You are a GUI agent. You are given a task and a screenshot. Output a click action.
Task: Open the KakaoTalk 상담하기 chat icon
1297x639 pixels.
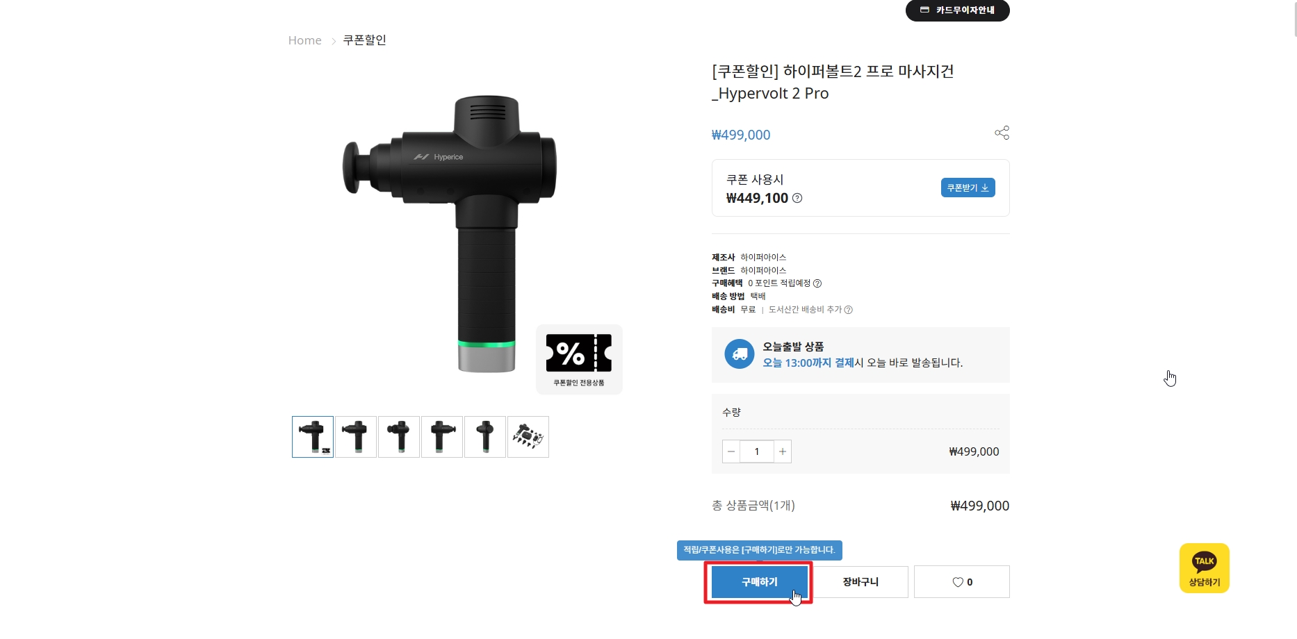[1204, 568]
